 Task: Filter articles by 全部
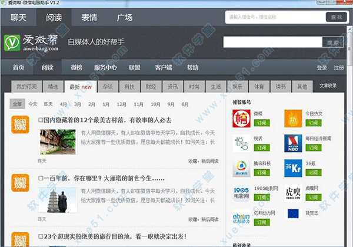coord(17,104)
